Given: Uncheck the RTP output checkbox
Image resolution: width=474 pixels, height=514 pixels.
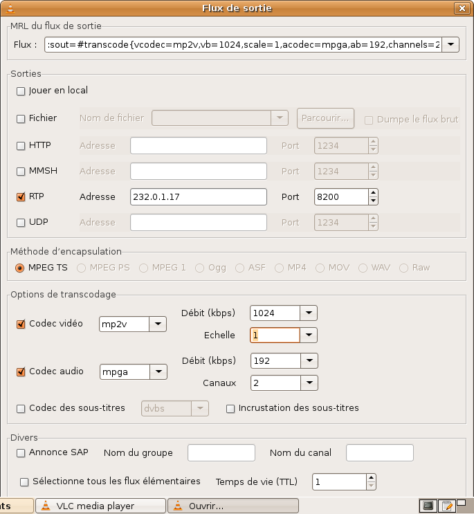Looking at the screenshot, I should tap(21, 196).
